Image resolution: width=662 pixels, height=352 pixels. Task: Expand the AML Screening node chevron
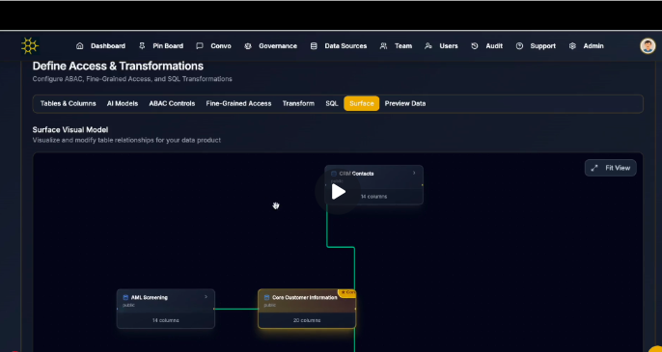pos(207,297)
